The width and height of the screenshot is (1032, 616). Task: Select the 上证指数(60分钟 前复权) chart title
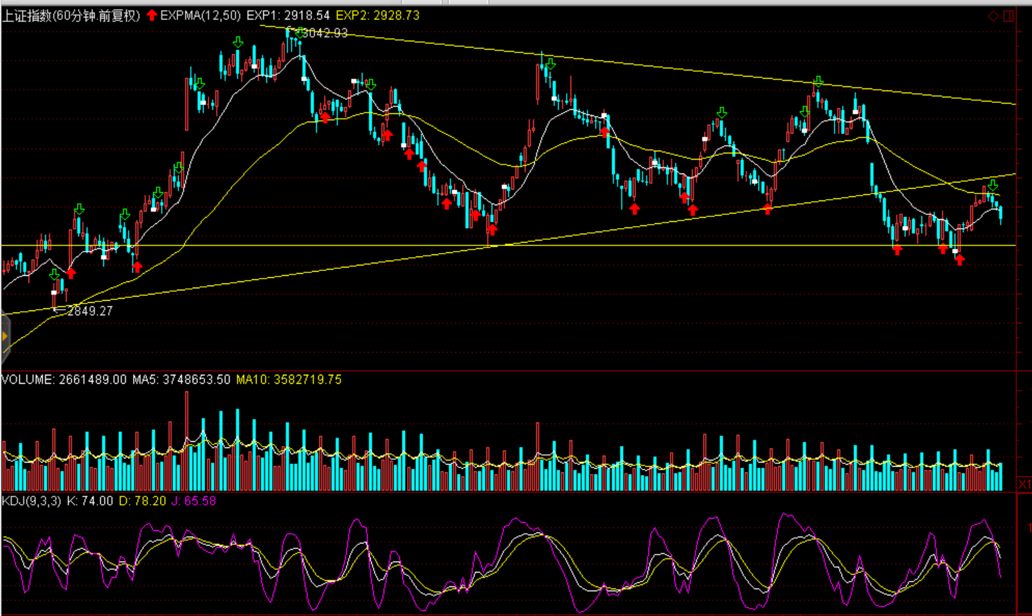click(71, 15)
